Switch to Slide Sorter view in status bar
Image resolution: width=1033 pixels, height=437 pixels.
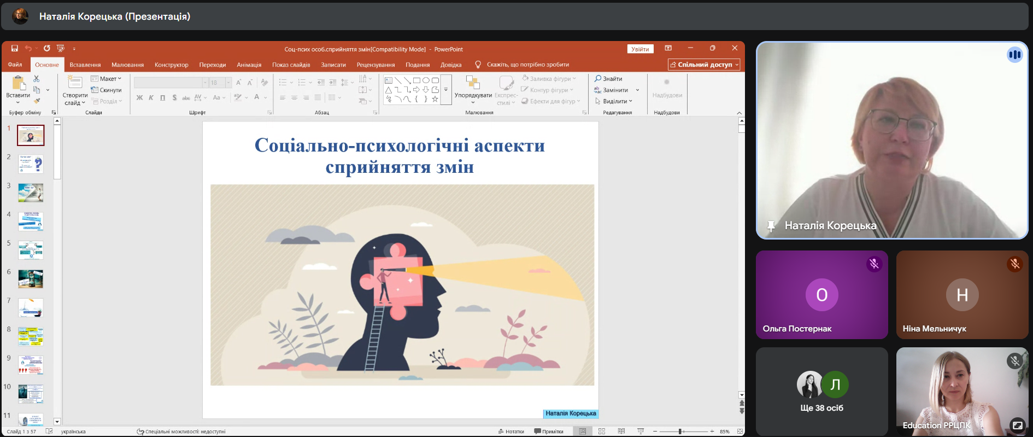pos(602,432)
